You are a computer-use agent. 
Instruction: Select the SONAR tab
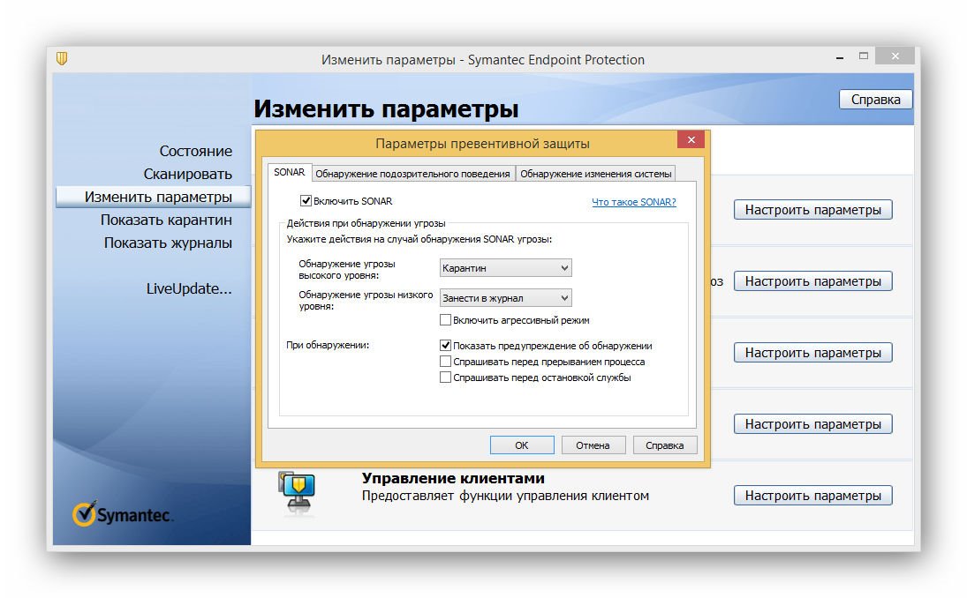289,173
